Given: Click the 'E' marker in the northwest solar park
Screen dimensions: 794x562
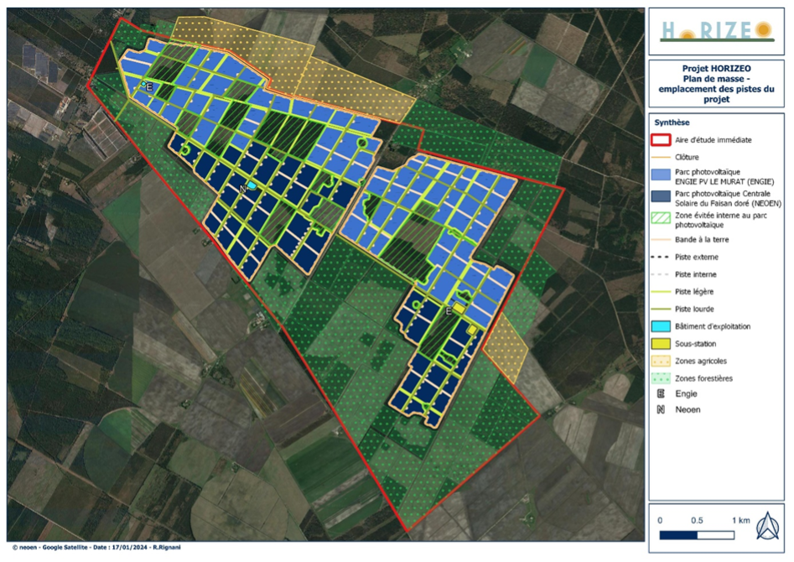Looking at the screenshot, I should pos(150,86).
